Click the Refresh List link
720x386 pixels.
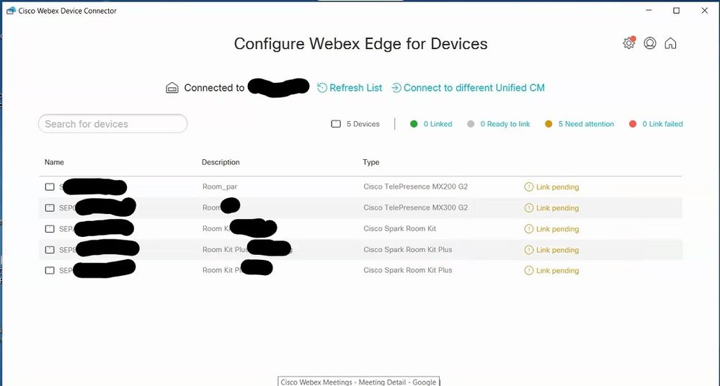coord(350,88)
